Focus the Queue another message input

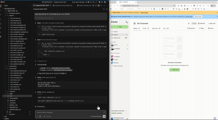pyautogui.click(x=70, y=112)
